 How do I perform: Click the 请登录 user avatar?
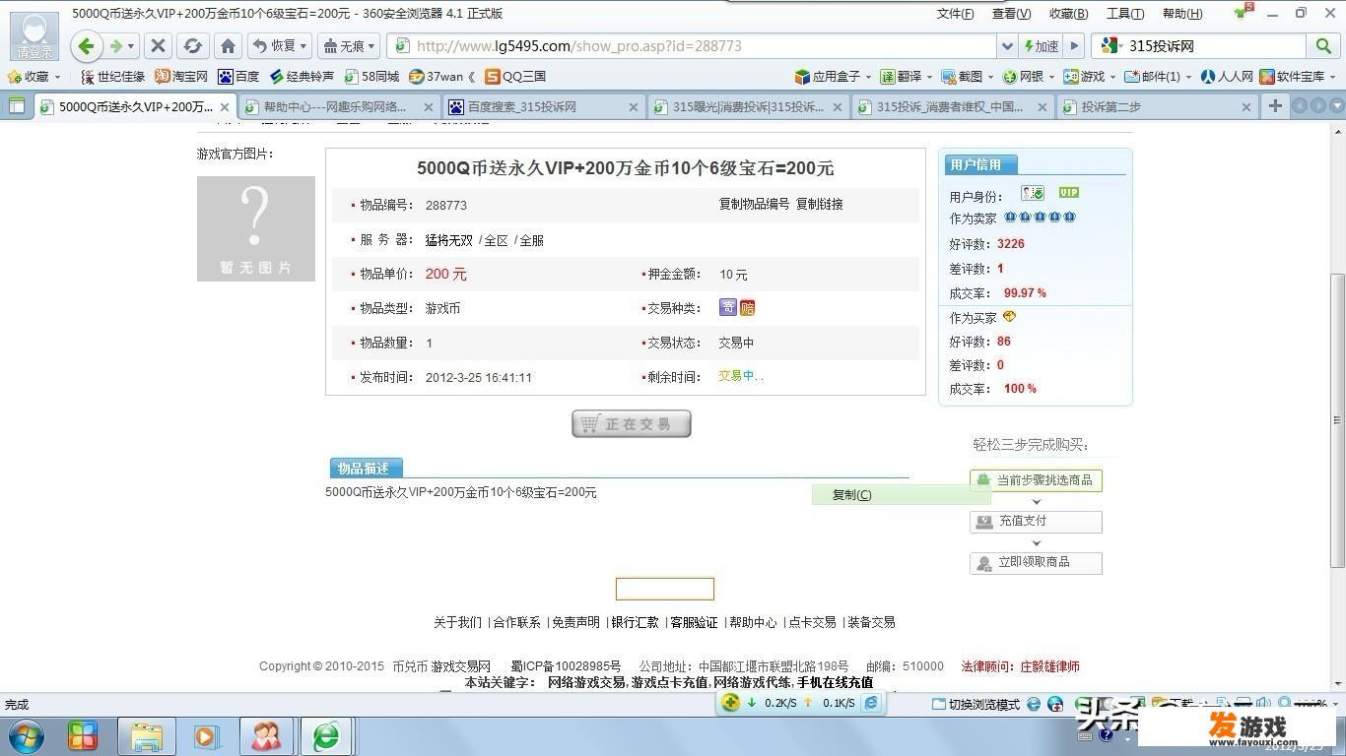pyautogui.click(x=34, y=36)
